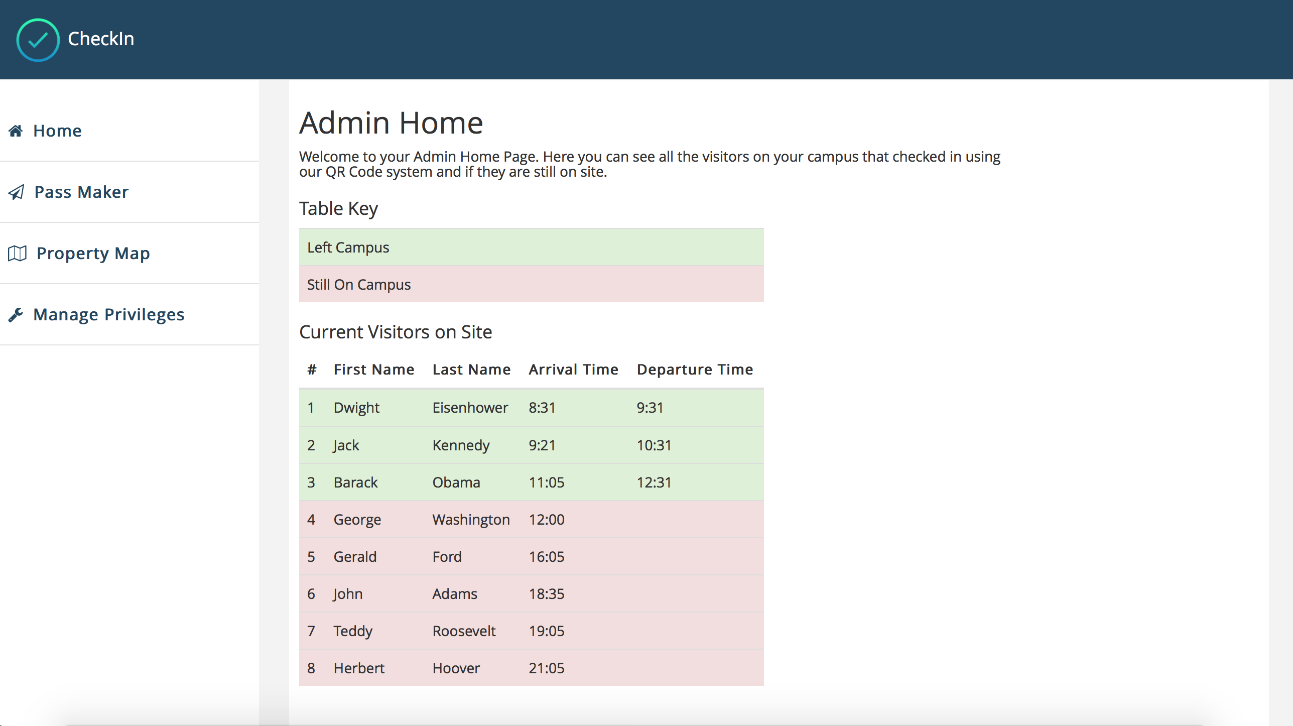
Task: Open the Pass Maker menu item
Action: coord(81,192)
